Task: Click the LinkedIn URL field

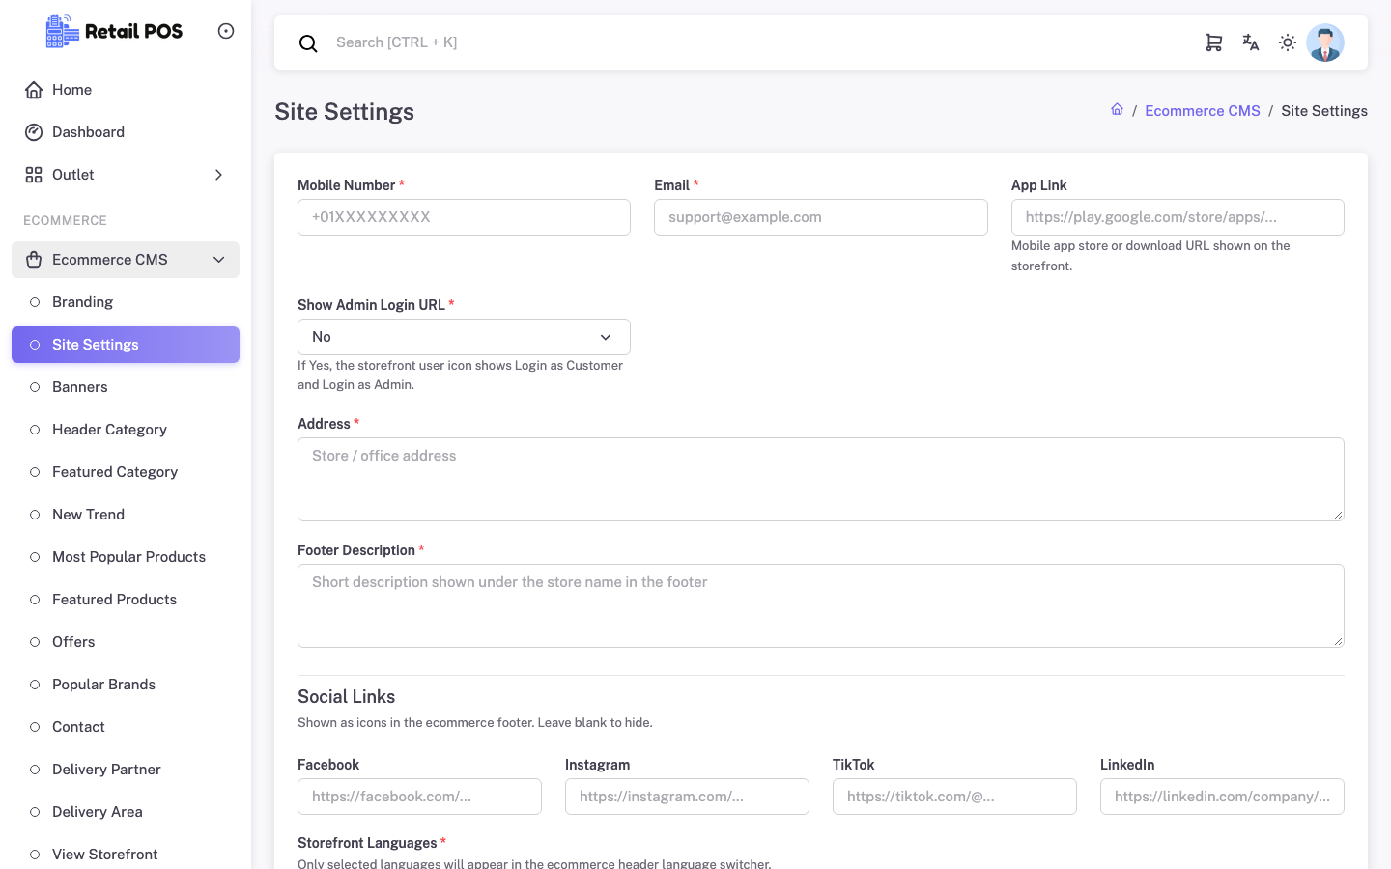Action: pos(1222,797)
